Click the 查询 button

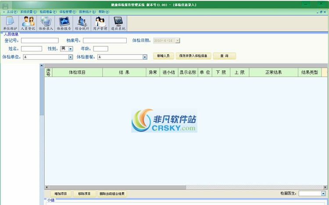(x=225, y=56)
